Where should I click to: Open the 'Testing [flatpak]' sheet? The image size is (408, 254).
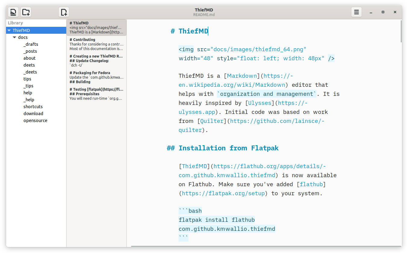point(96,94)
